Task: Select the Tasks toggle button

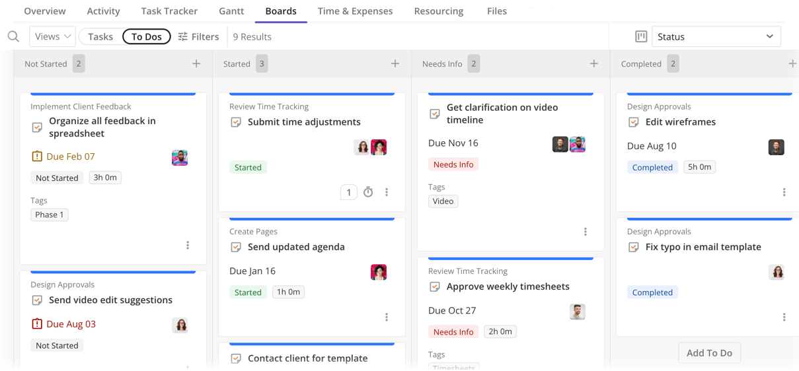Action: click(100, 37)
